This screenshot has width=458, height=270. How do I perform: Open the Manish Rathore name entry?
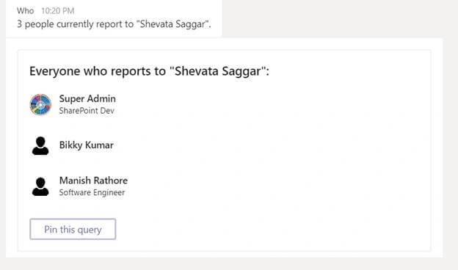pos(93,180)
